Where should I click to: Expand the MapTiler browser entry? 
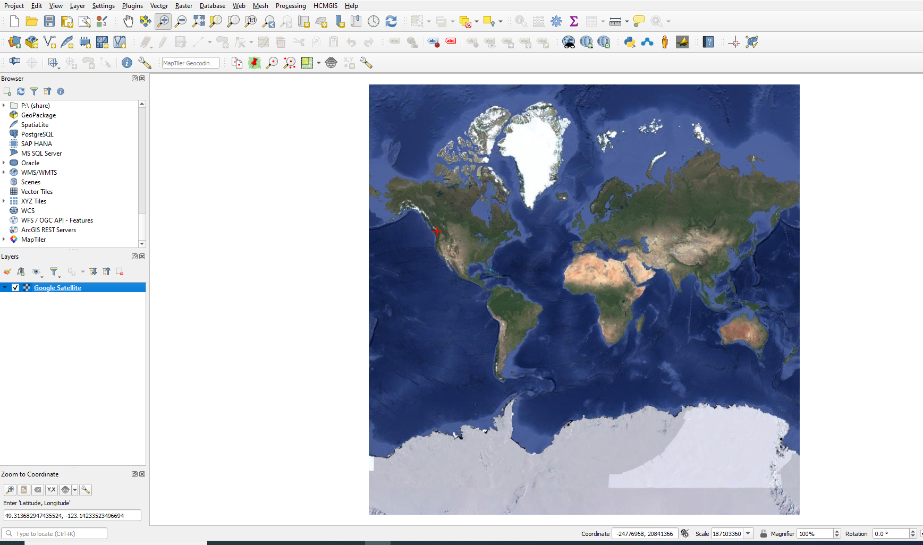pyautogui.click(x=4, y=239)
